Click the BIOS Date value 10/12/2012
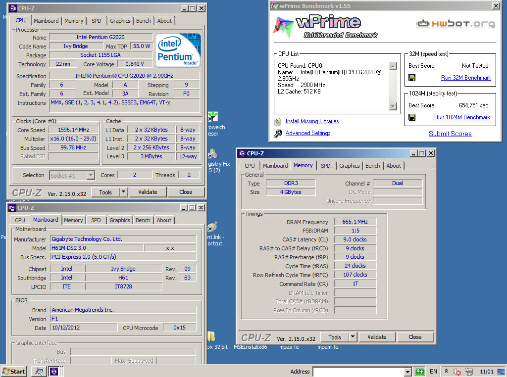 tap(84, 328)
